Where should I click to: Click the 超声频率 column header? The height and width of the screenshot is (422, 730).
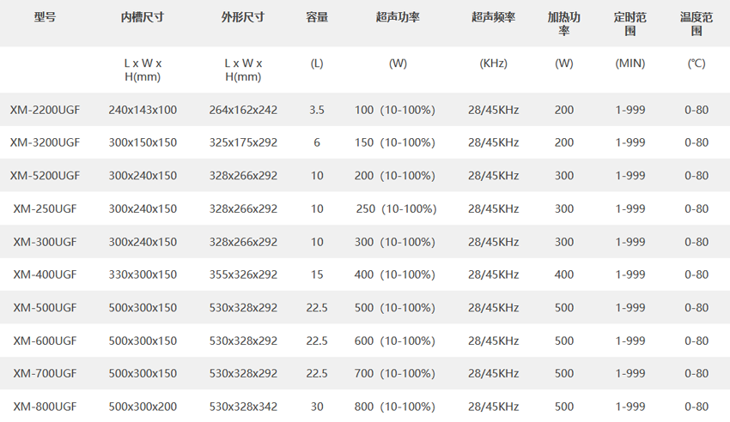(493, 17)
